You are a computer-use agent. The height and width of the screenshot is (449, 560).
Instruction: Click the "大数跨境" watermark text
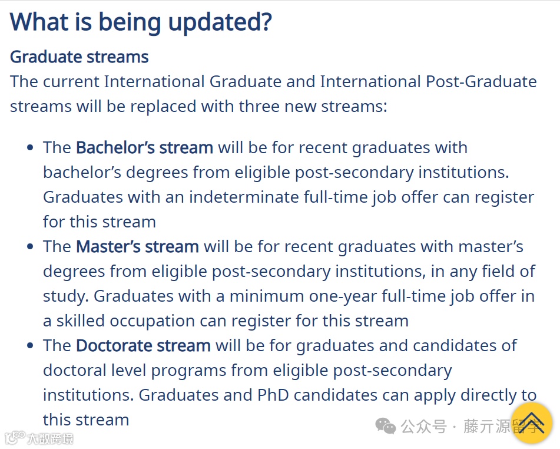[x=49, y=438]
